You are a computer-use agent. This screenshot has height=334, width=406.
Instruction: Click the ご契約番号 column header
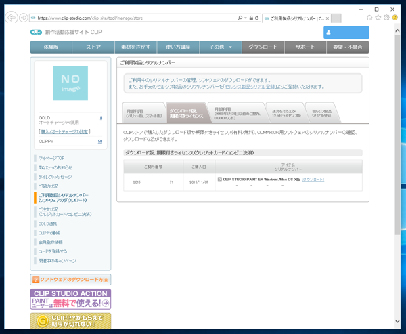coord(154,167)
